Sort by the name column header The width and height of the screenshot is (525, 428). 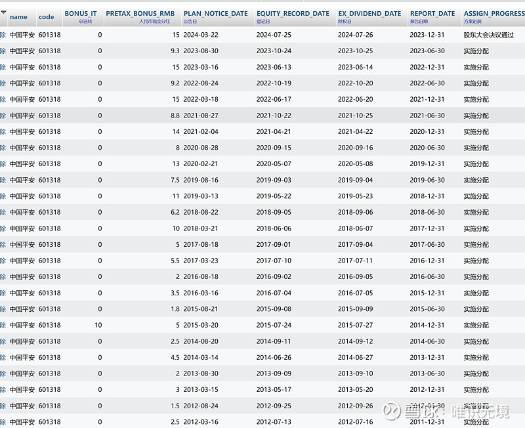[19, 17]
